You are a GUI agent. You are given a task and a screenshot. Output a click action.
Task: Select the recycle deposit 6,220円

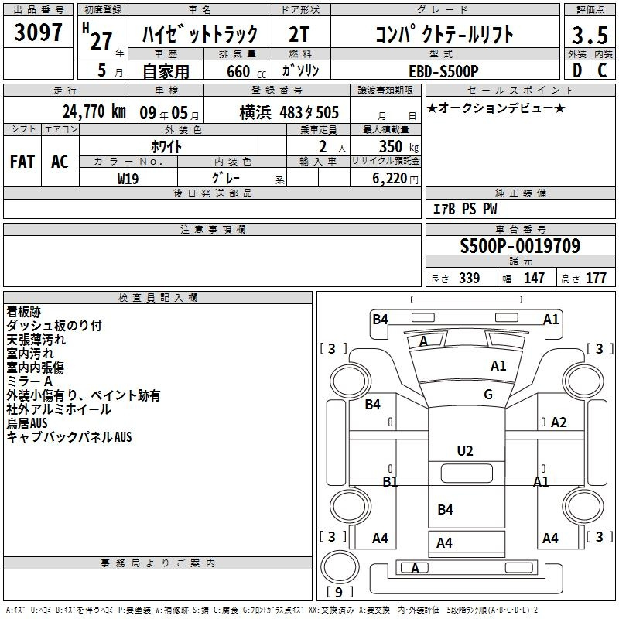click(395, 179)
